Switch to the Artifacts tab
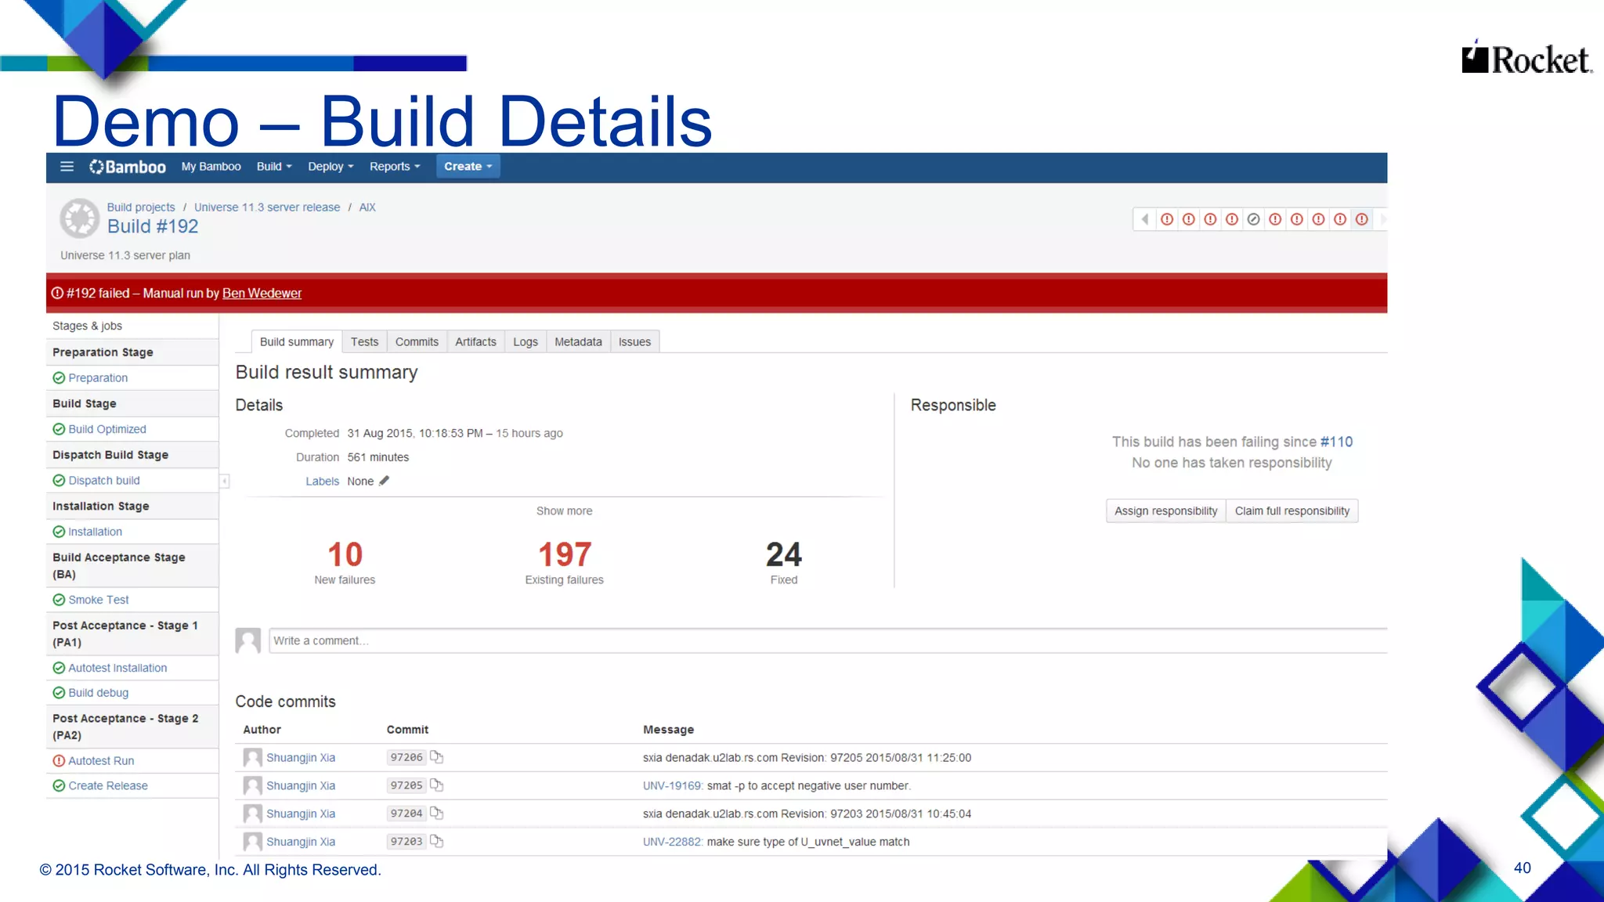Image resolution: width=1604 pixels, height=902 pixels. (x=475, y=342)
